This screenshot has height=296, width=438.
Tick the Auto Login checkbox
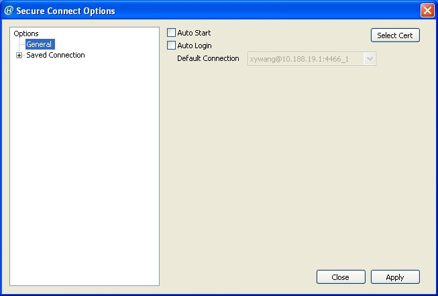[x=171, y=46]
